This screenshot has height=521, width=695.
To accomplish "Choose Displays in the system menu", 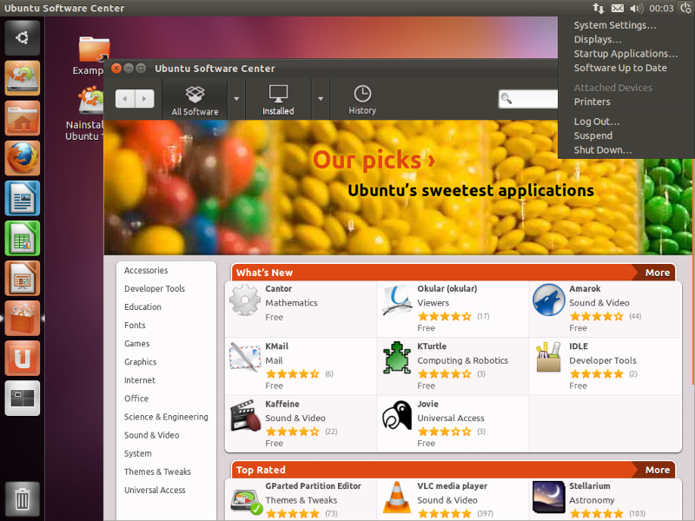I will click(598, 39).
